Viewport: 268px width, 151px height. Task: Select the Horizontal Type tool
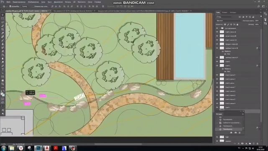(x=3, y=70)
